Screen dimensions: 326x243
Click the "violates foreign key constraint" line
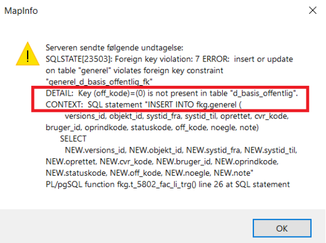[134, 71]
